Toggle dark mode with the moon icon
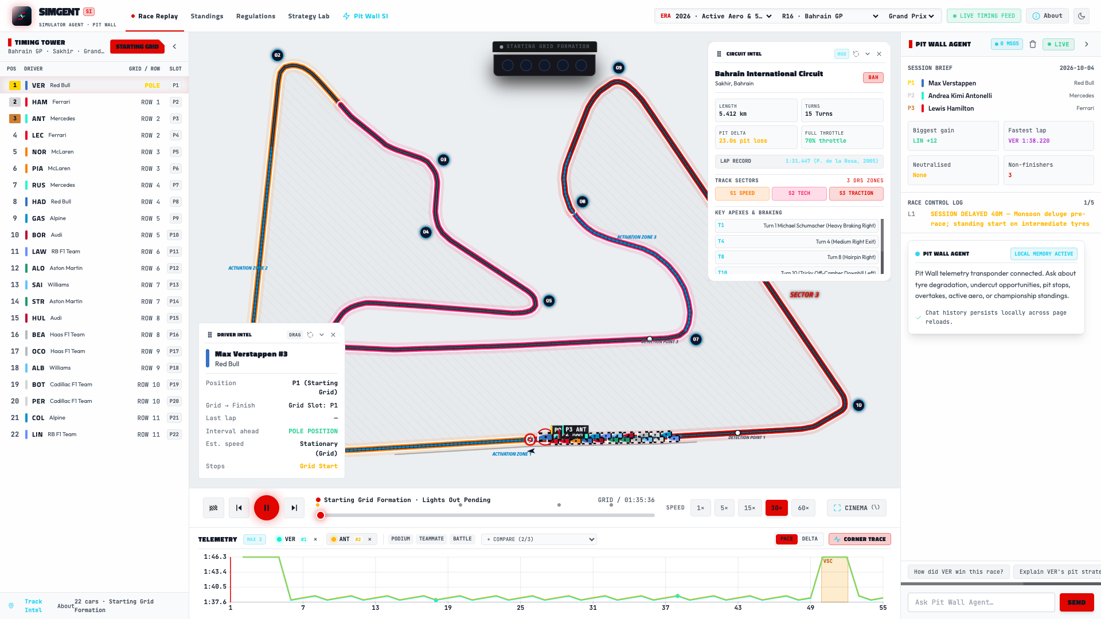 pyautogui.click(x=1082, y=16)
